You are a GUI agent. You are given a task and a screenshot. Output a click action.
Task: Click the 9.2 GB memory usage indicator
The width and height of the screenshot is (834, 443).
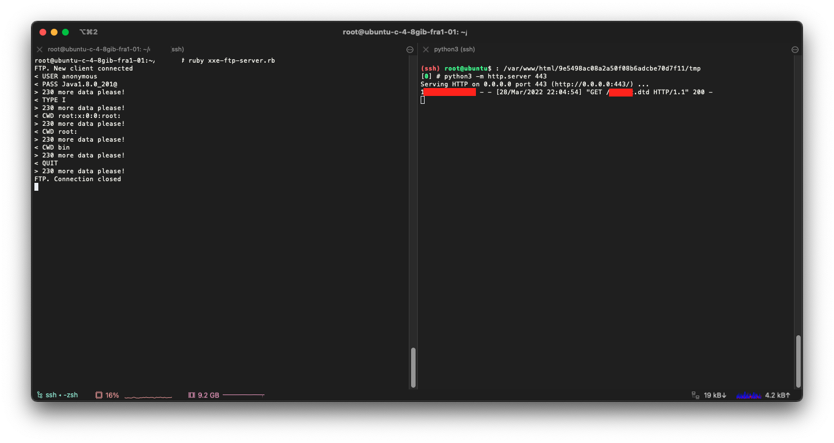[208, 395]
